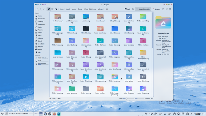
Task: Toggle Show Hidden Files
Action: [143, 9]
